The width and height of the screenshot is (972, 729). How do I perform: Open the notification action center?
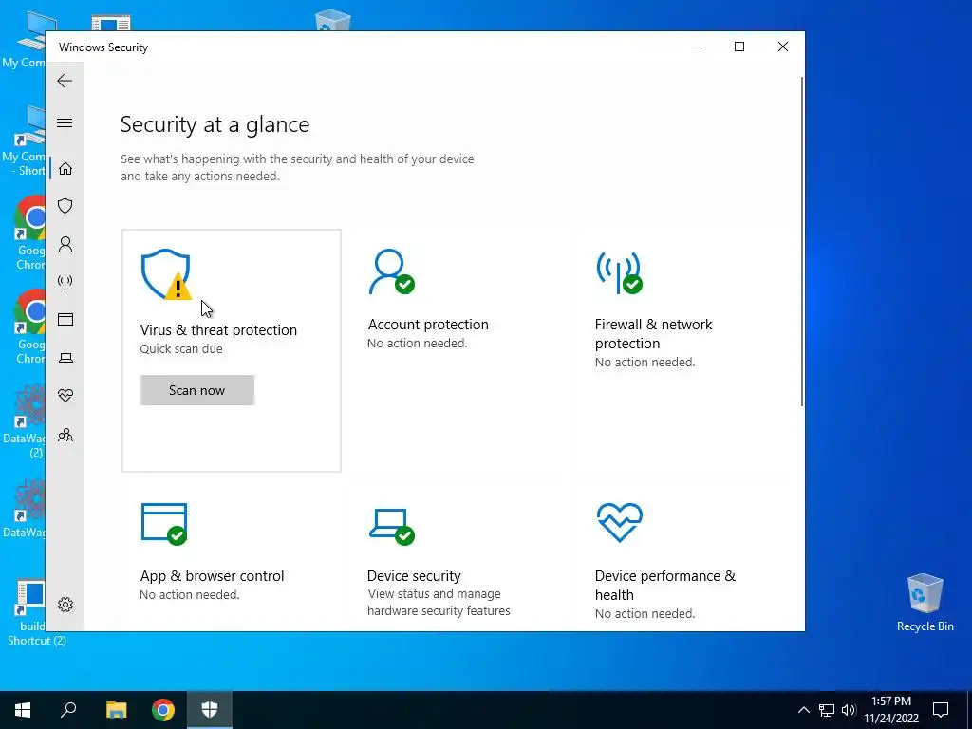[x=941, y=710]
